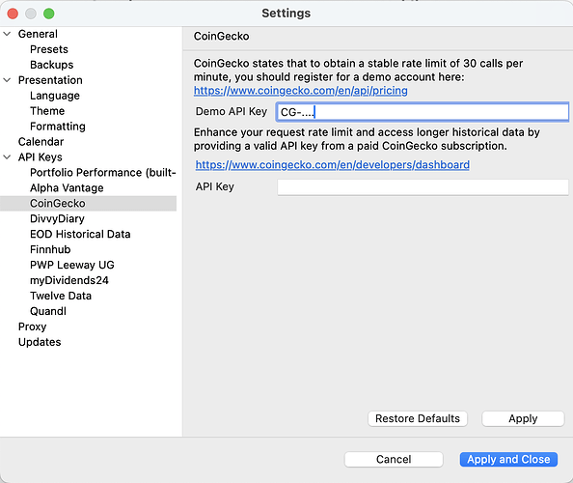The width and height of the screenshot is (573, 483).
Task: Open the CoinGecko API pricing link
Action: 300,91
